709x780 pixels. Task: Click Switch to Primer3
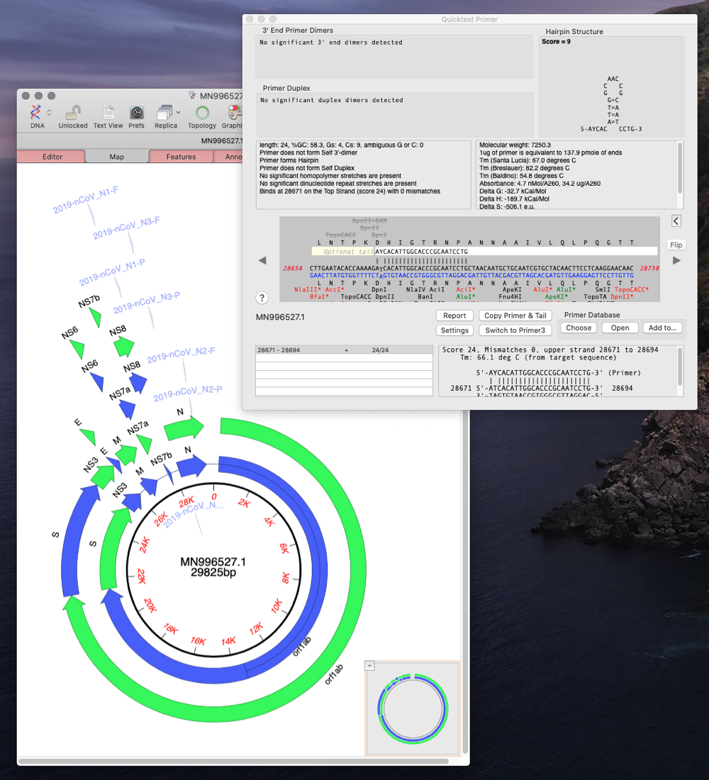click(515, 330)
